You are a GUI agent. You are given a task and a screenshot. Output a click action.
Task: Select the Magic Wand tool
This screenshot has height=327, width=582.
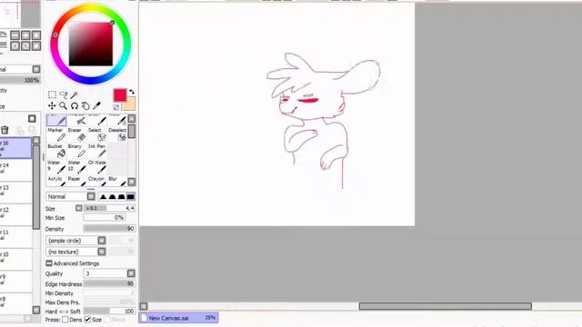(75, 94)
